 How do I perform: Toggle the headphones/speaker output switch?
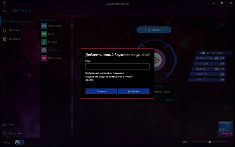[x=20, y=142]
